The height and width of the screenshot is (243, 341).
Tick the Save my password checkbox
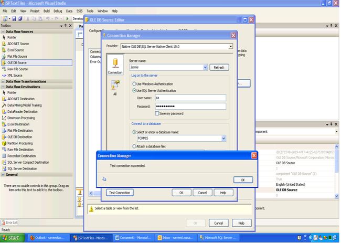point(157,113)
